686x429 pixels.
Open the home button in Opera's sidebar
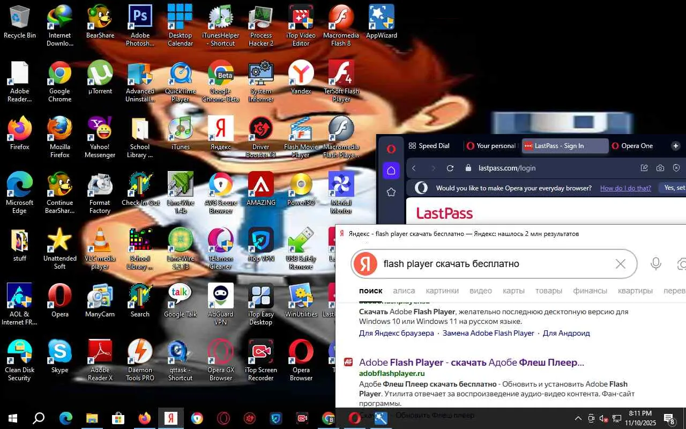click(391, 171)
